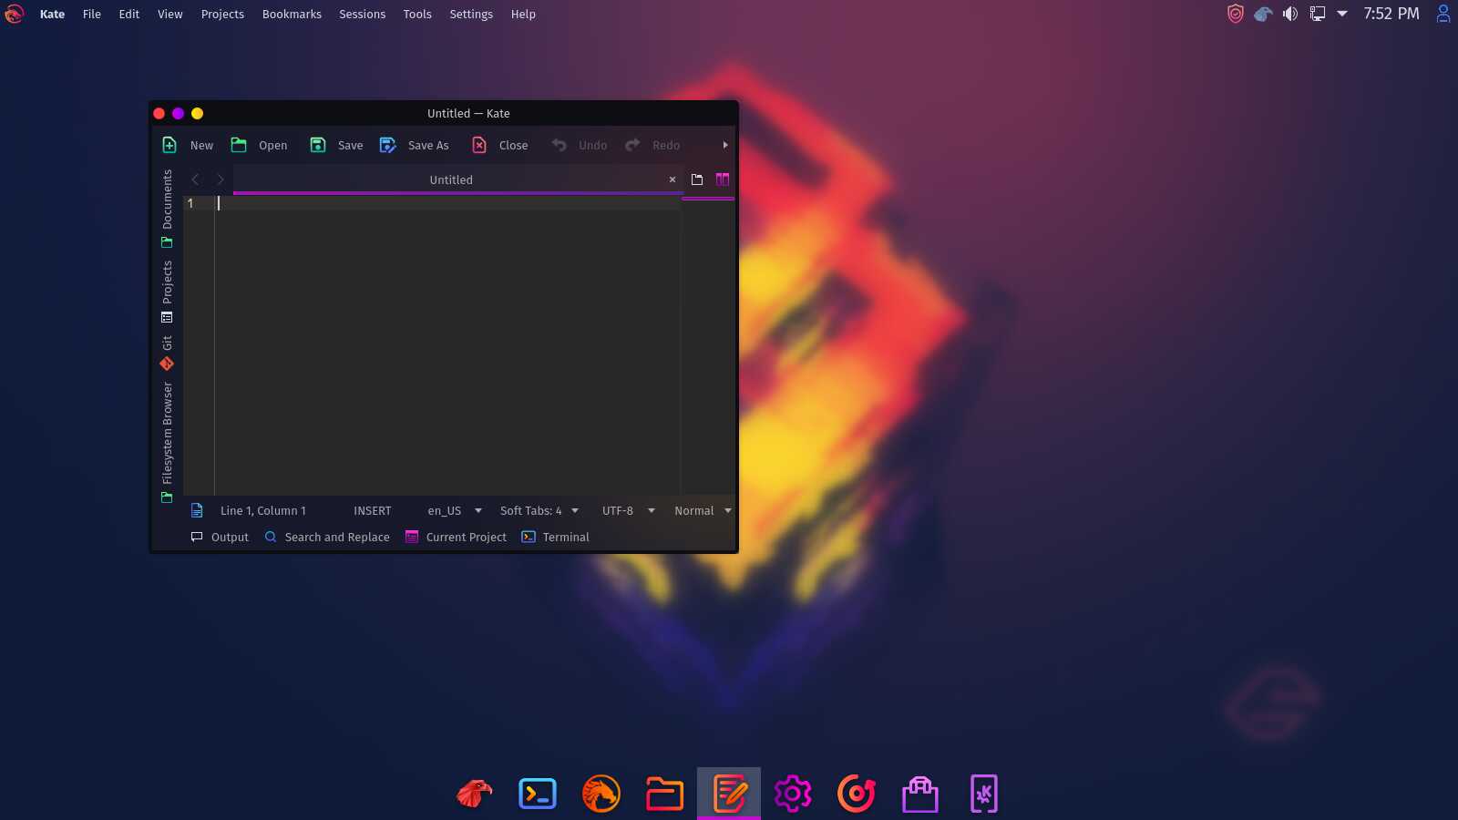Open the UTF-8 encoding dropdown
Screen dimensions: 1458x820
[628, 510]
